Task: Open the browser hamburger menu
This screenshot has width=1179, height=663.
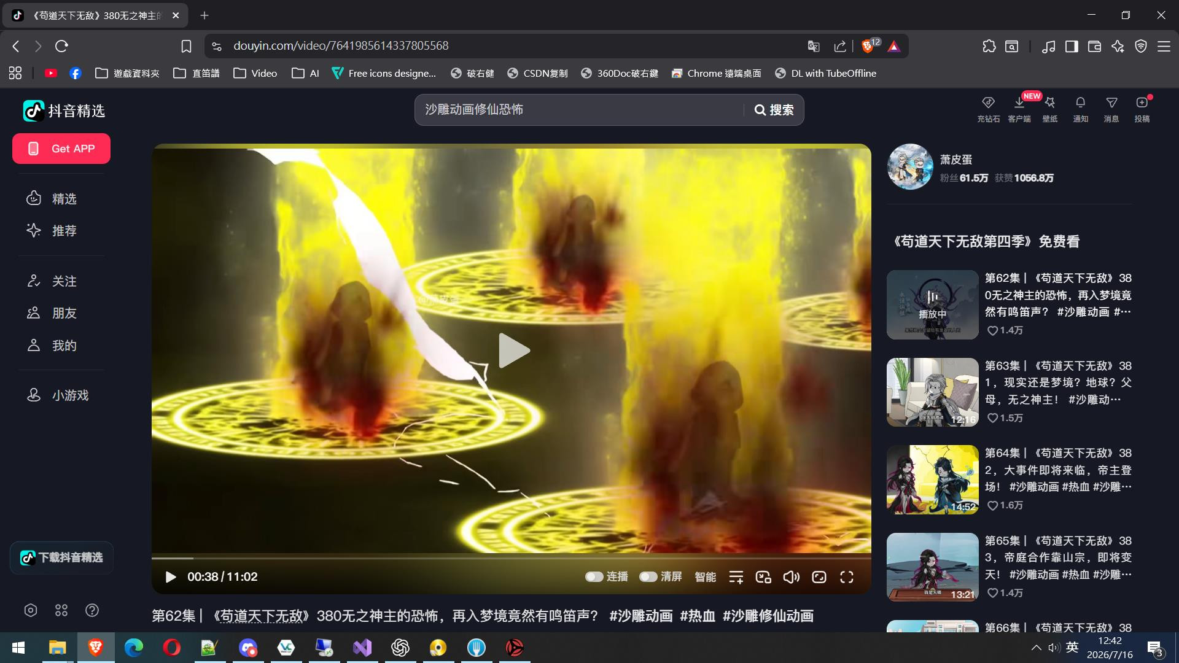Action: click(1164, 46)
